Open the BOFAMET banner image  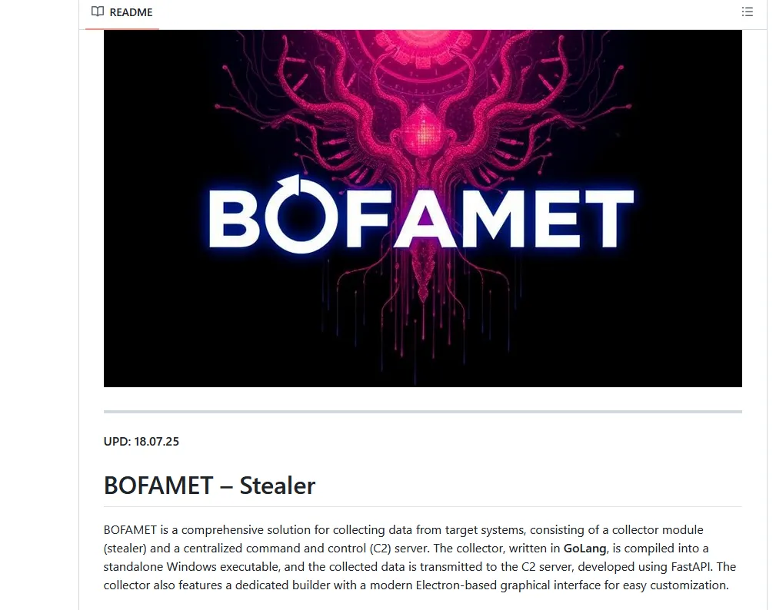[423, 208]
